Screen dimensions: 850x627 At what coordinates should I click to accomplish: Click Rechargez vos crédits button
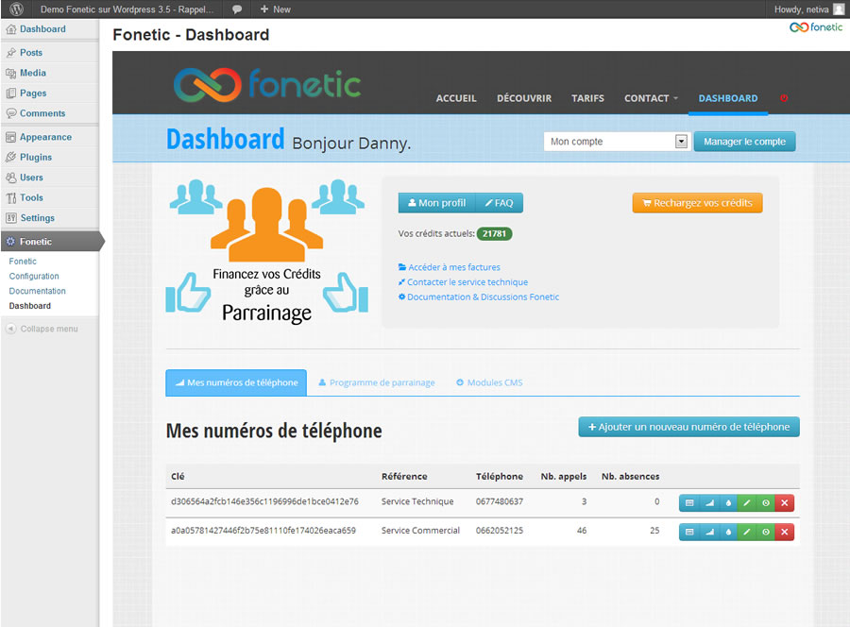tap(697, 203)
